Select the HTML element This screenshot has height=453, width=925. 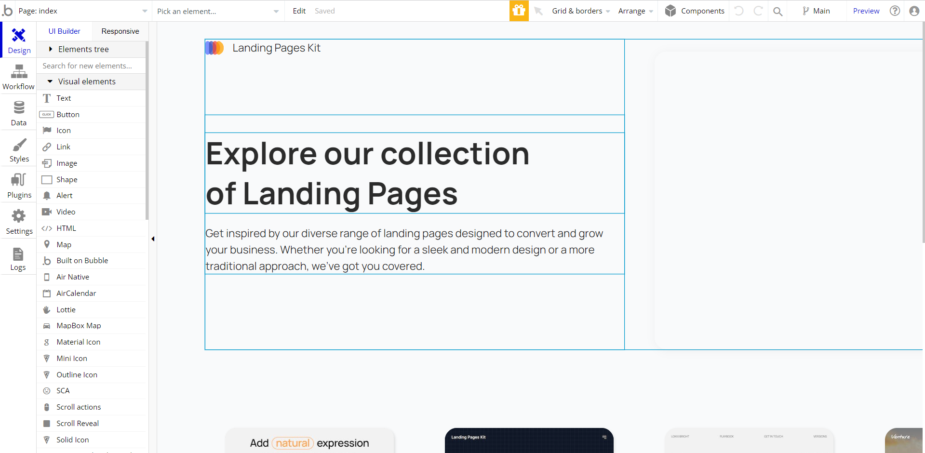(x=92, y=228)
